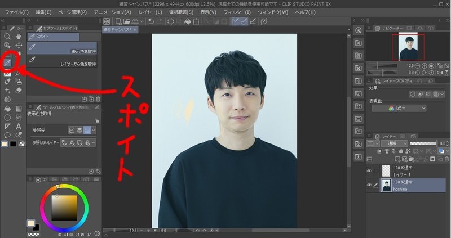This screenshot has height=238, width=451.
Task: Expand the 参照先 options arrow
Action: tap(94, 131)
